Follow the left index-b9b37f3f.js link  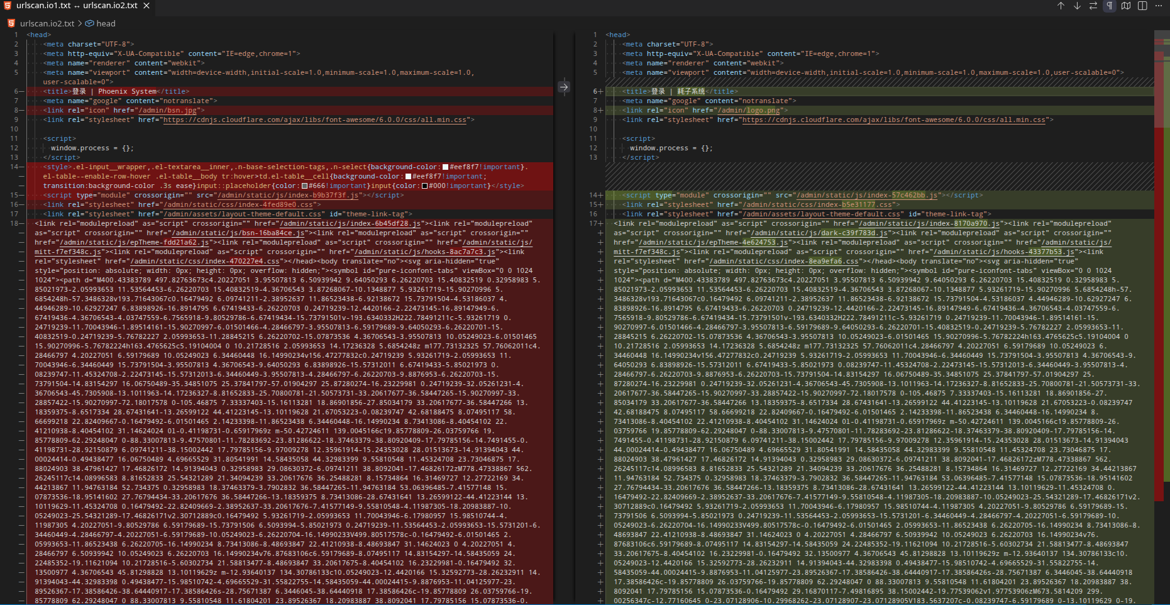click(288, 196)
